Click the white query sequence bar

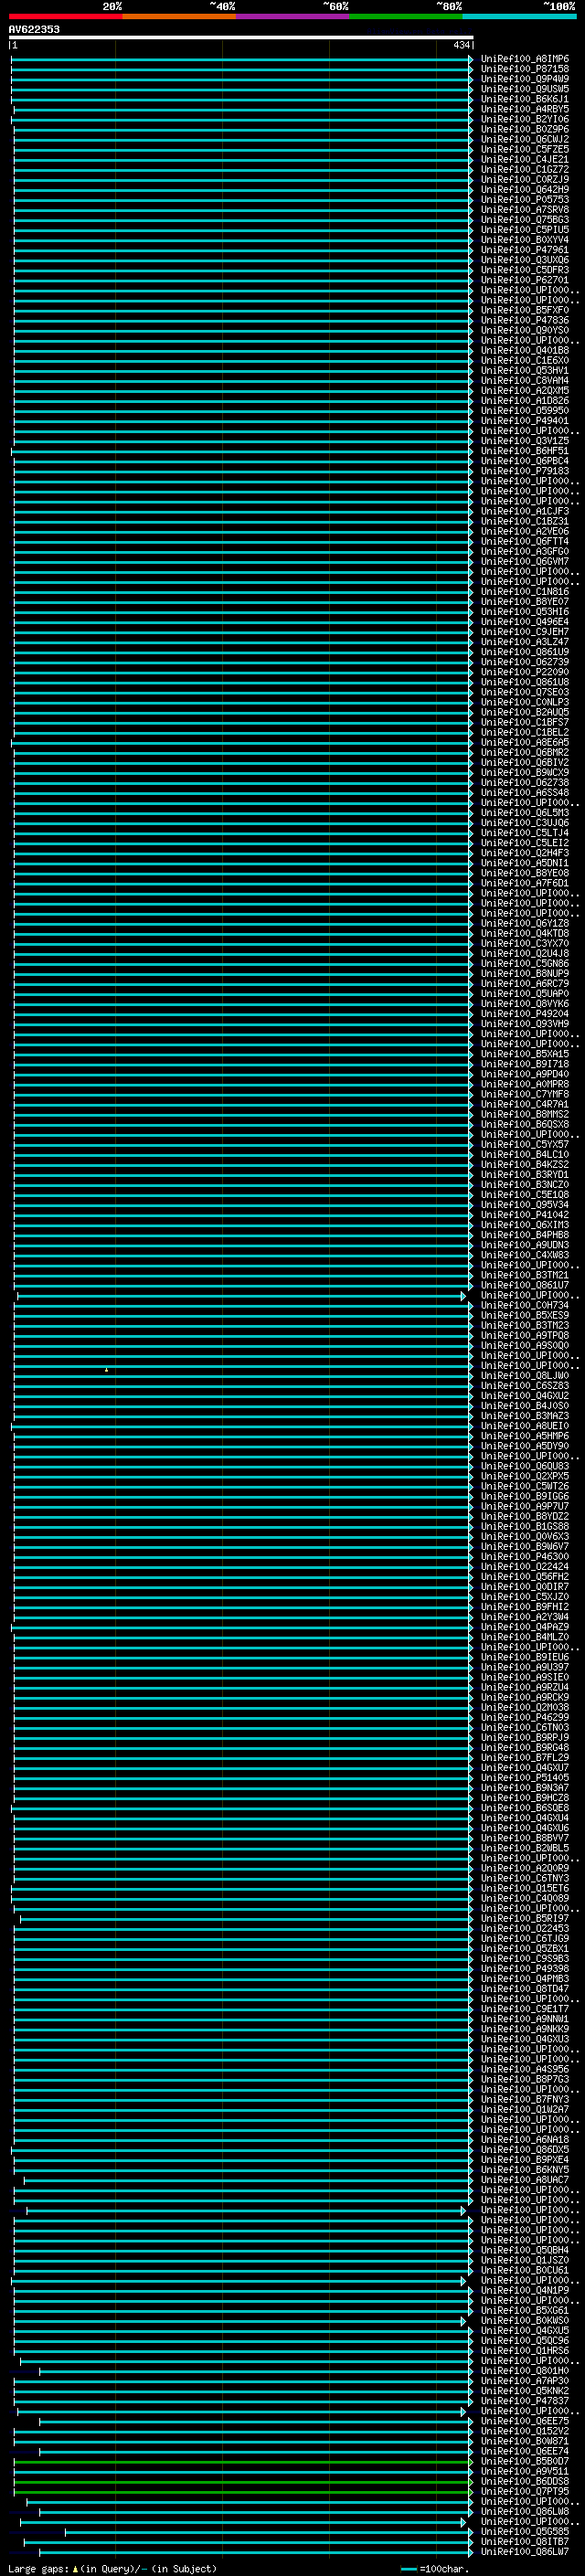point(241,37)
